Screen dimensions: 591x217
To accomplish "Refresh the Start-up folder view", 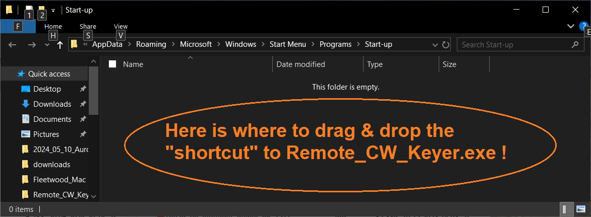I will point(445,45).
